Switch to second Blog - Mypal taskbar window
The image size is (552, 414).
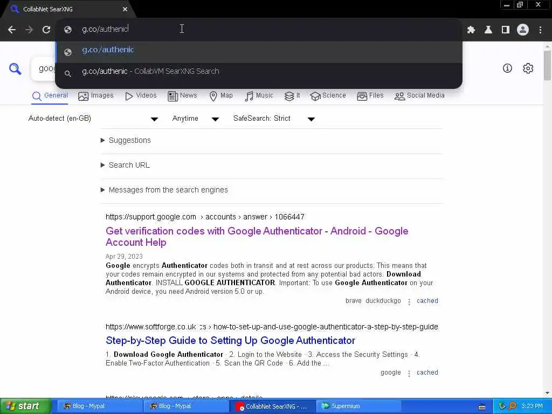(x=185, y=406)
